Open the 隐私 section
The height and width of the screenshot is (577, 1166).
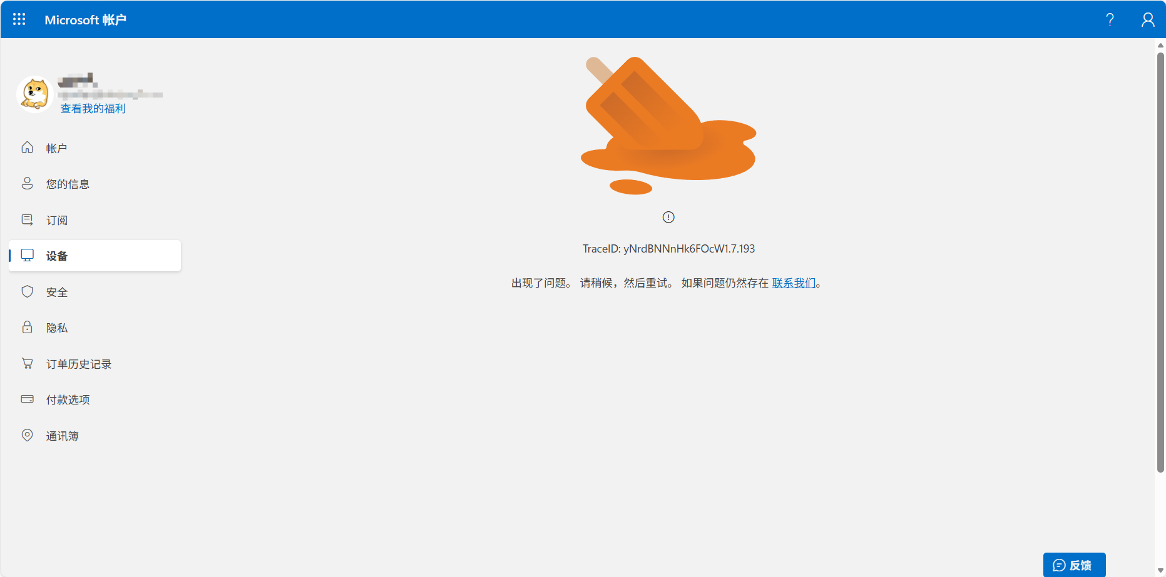[95, 328]
